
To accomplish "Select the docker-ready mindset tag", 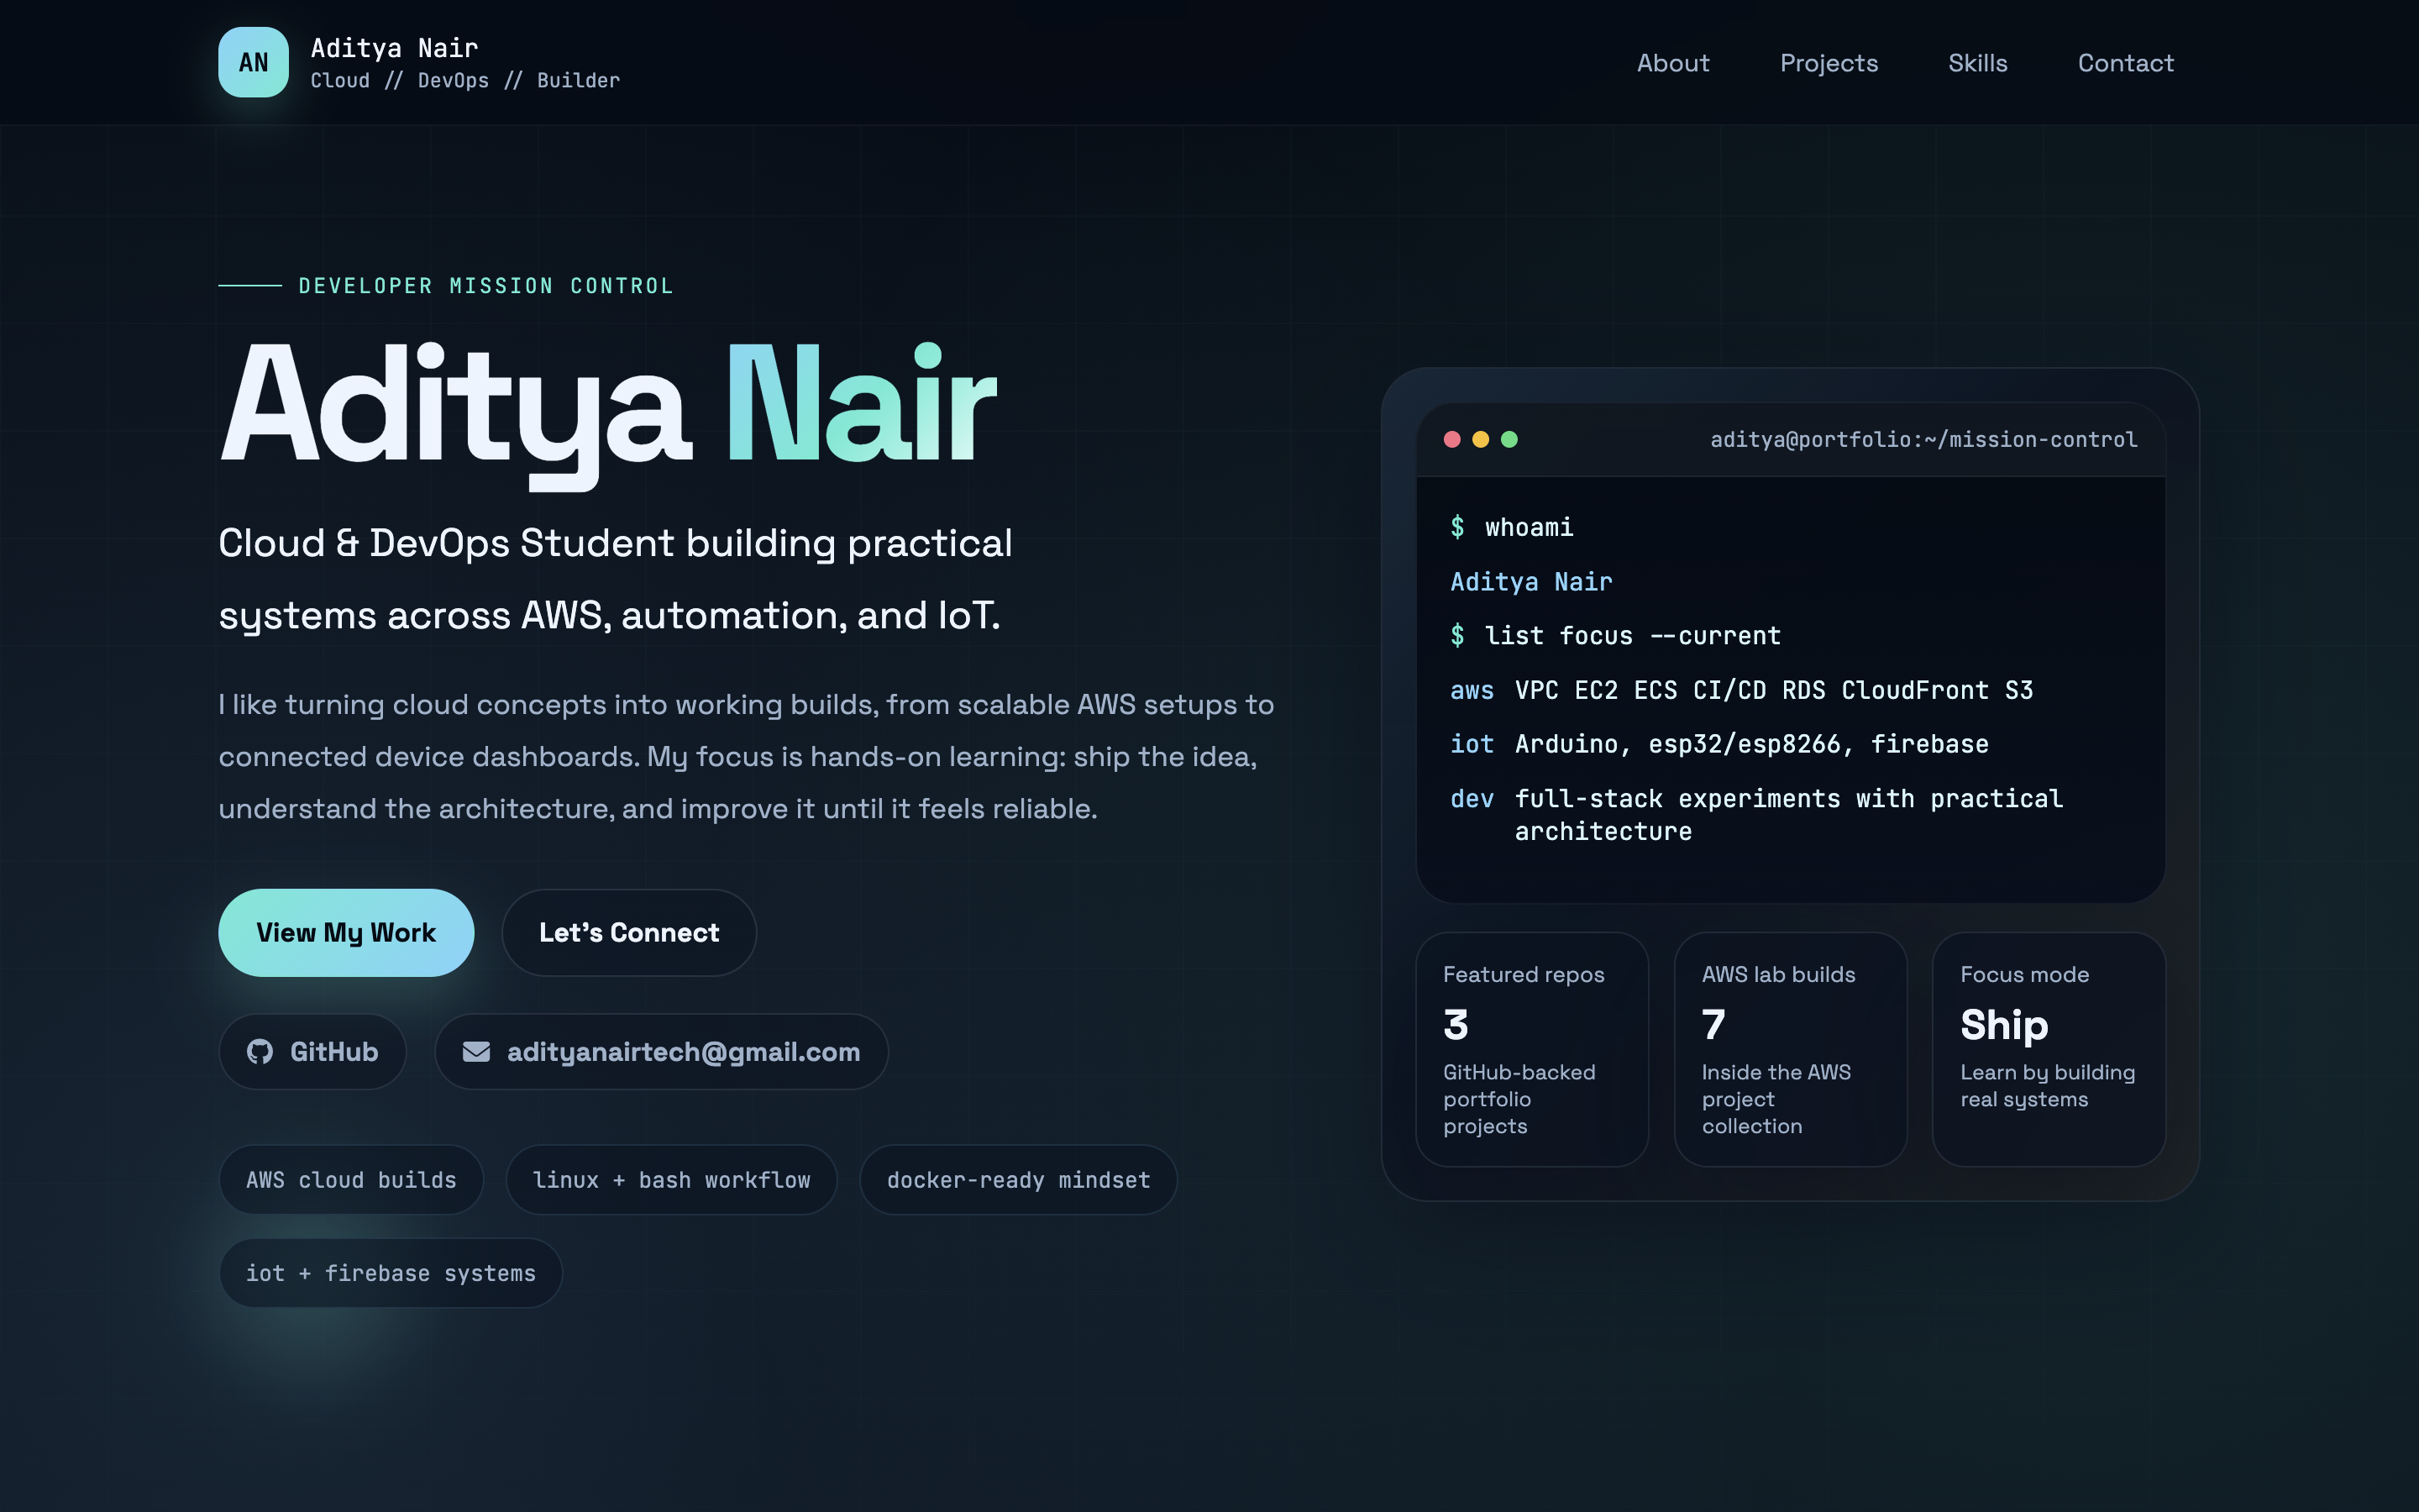I will (1018, 1180).
